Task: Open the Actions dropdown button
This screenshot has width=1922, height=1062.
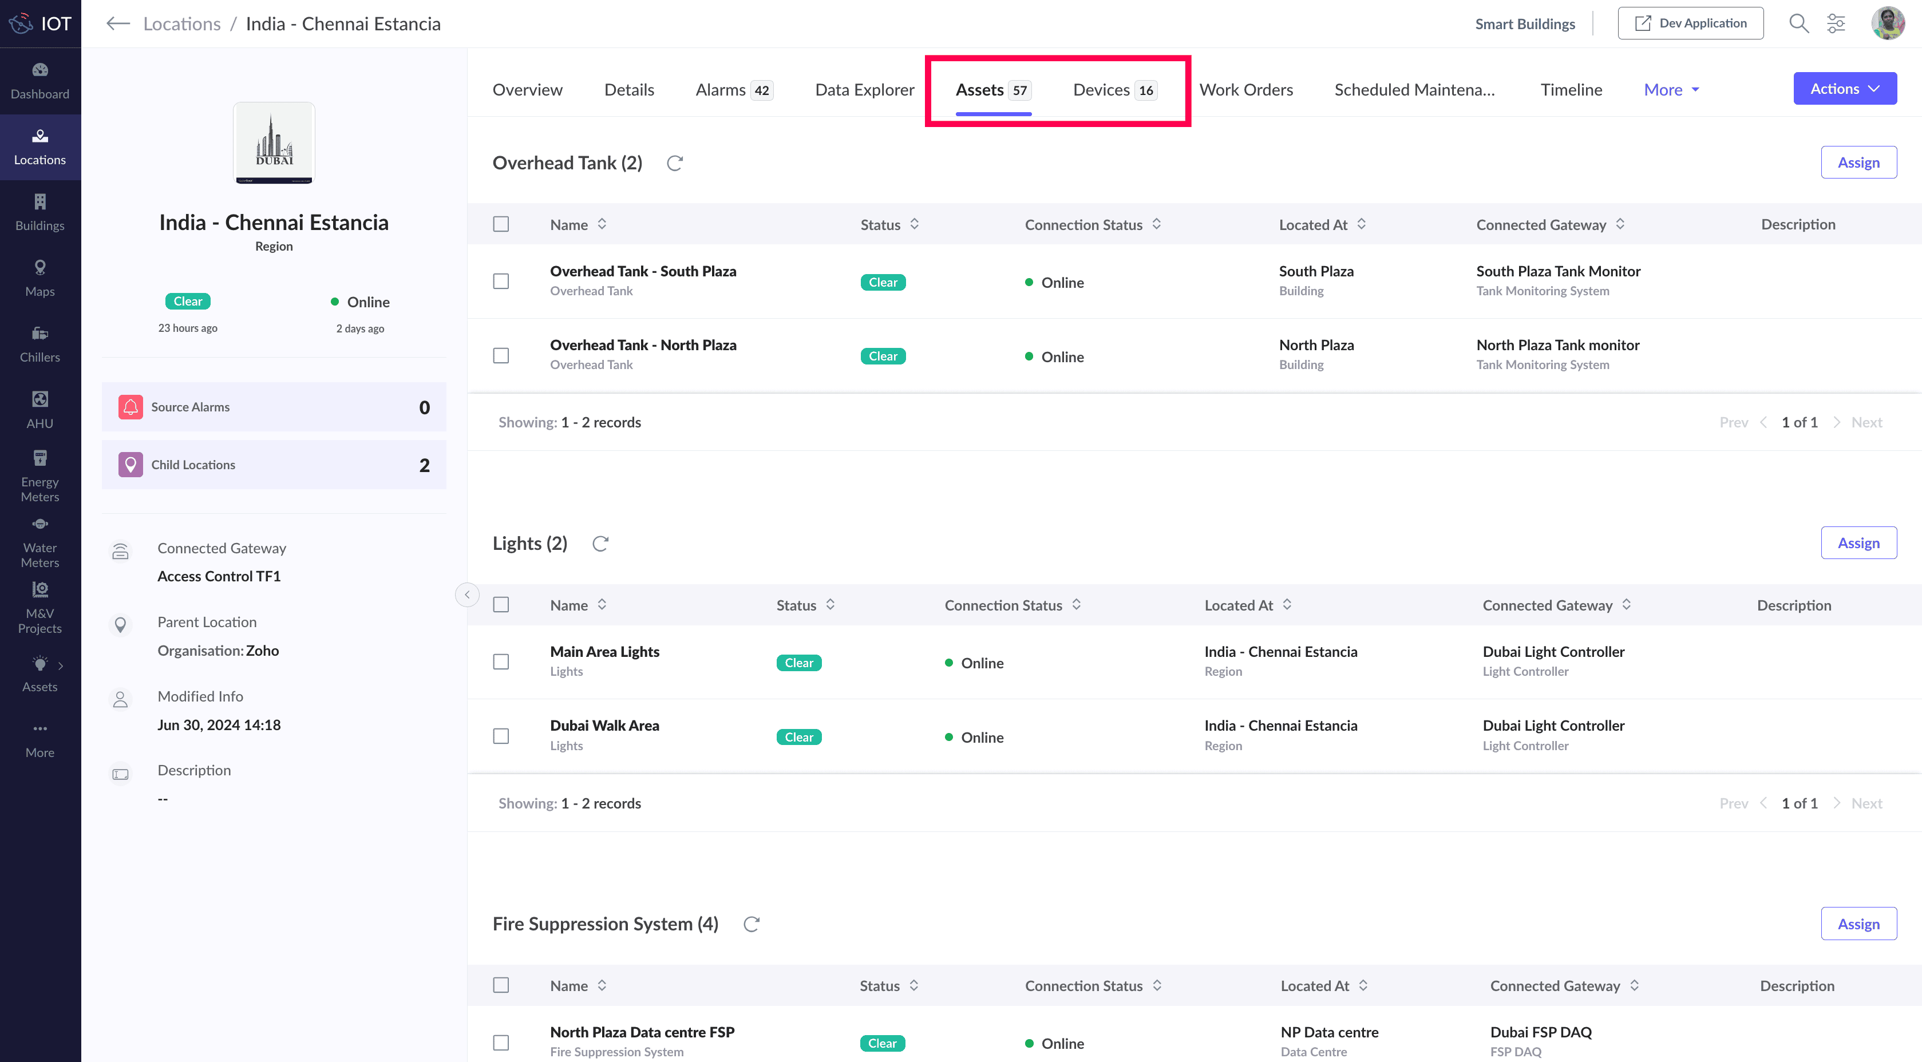Action: (1844, 89)
